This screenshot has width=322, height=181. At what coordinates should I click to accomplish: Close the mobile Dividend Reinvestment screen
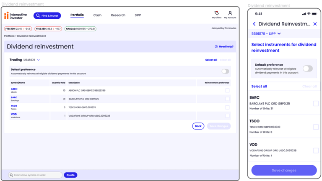click(x=315, y=24)
